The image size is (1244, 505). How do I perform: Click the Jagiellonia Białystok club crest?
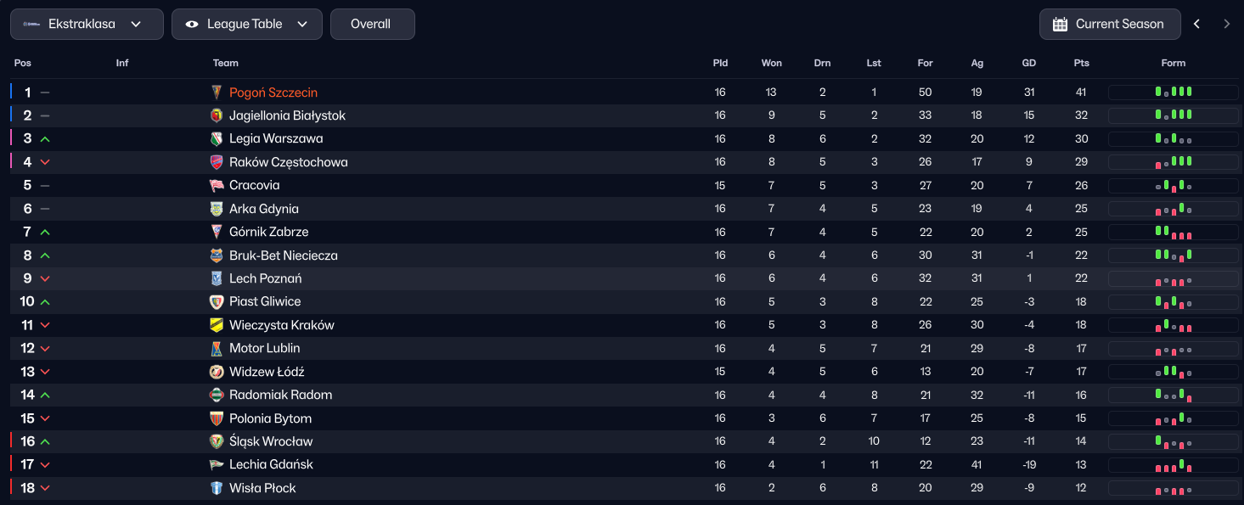pyautogui.click(x=217, y=115)
